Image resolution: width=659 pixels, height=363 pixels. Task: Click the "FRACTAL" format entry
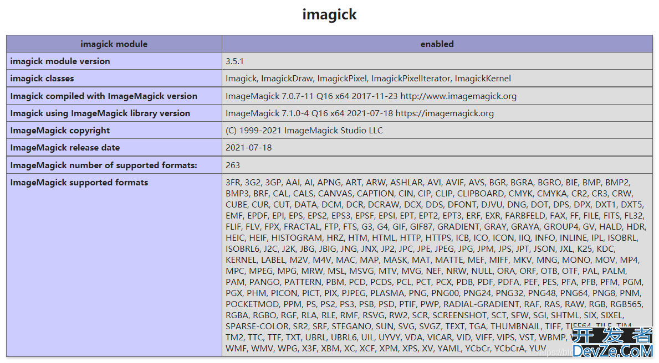click(302, 227)
